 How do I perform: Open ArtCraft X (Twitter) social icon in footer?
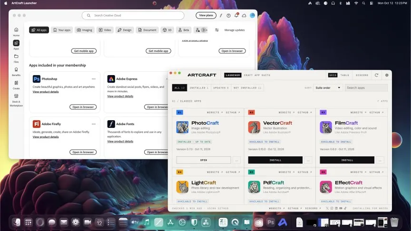click(x=327, y=208)
